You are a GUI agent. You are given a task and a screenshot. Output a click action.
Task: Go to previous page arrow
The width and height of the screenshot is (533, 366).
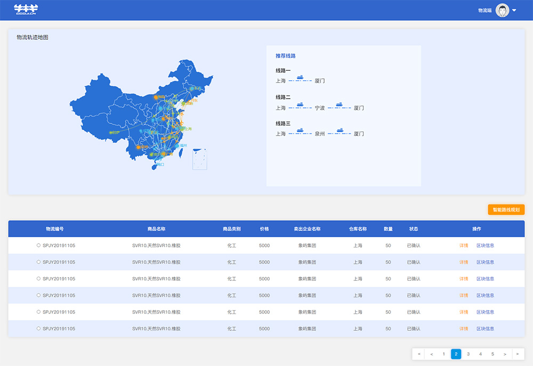click(431, 354)
